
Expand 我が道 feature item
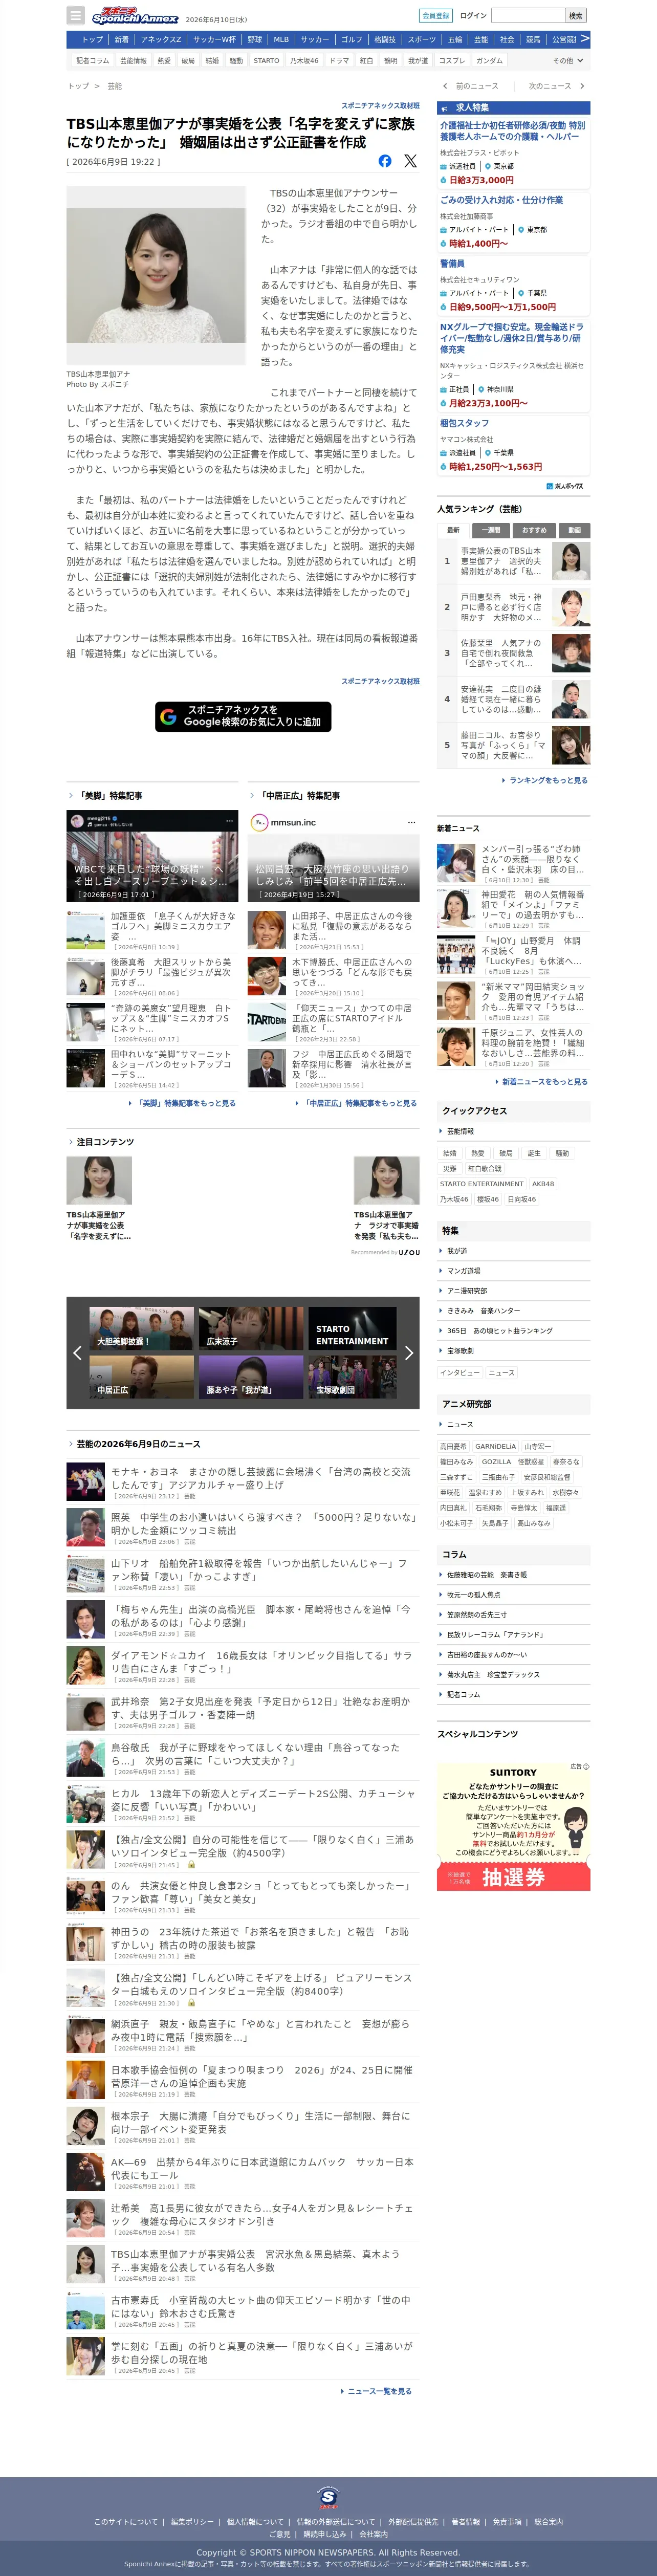(x=513, y=1251)
